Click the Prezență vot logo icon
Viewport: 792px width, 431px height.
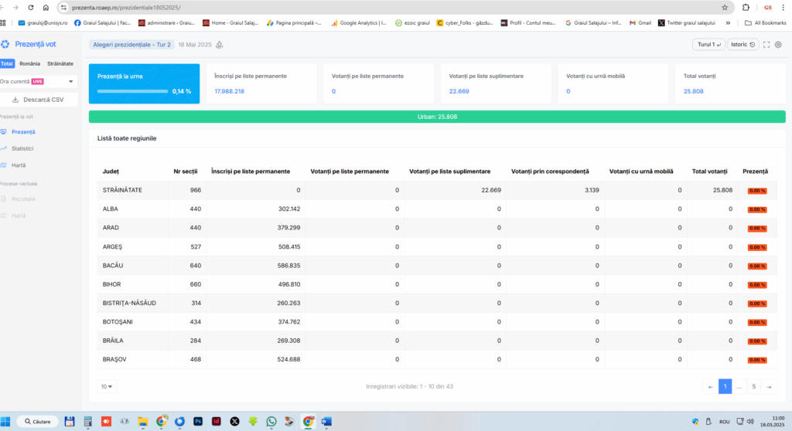(x=5, y=45)
